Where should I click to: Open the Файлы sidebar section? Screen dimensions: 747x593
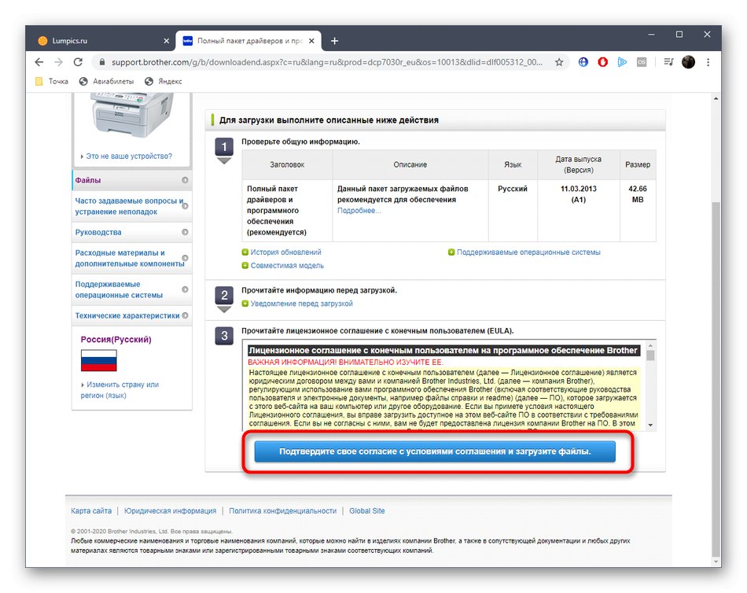pyautogui.click(x=132, y=180)
